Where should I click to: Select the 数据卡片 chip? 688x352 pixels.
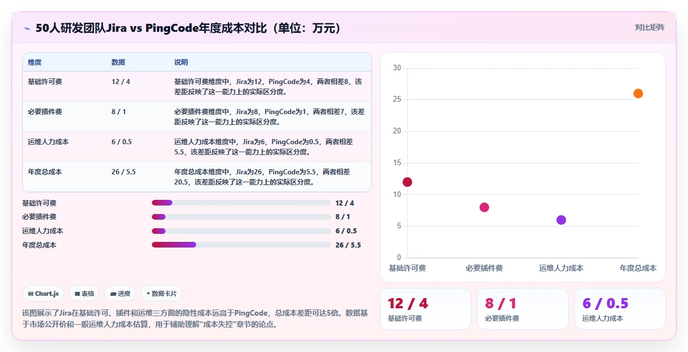click(161, 294)
